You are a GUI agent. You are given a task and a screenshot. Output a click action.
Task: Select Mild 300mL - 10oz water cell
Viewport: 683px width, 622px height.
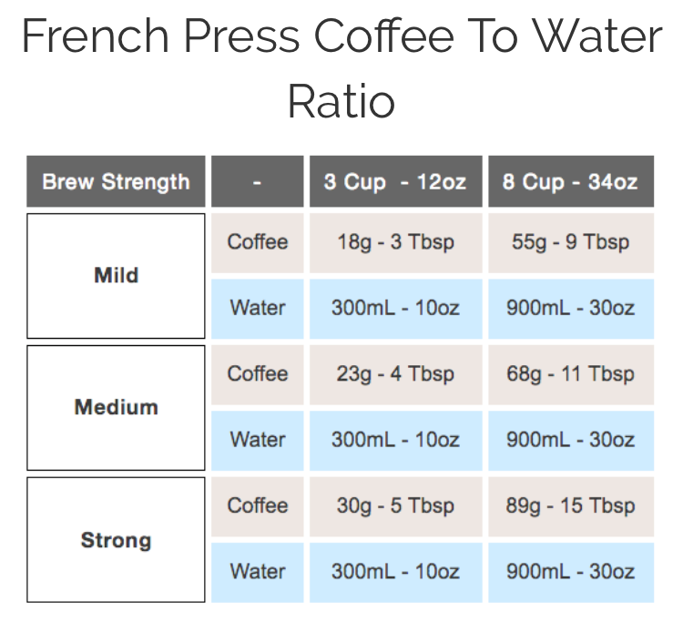click(395, 308)
